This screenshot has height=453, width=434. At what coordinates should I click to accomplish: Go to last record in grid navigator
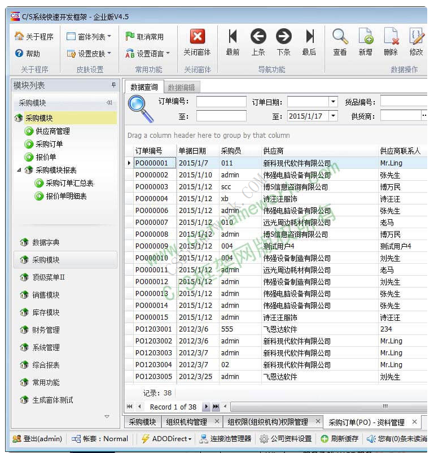tap(216, 407)
